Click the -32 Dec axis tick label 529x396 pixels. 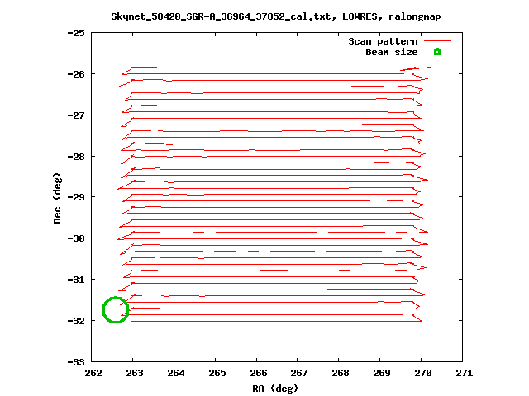(x=76, y=321)
